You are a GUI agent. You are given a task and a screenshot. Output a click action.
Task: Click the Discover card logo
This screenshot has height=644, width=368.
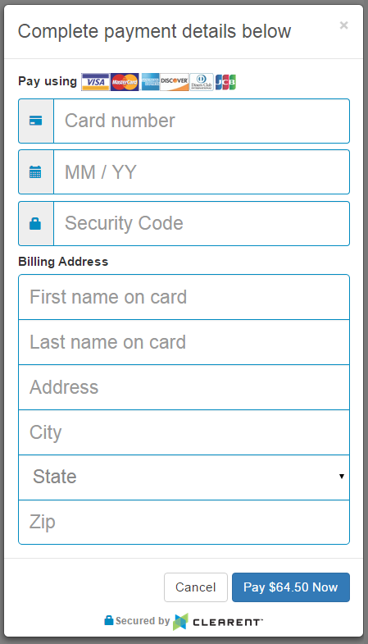175,82
